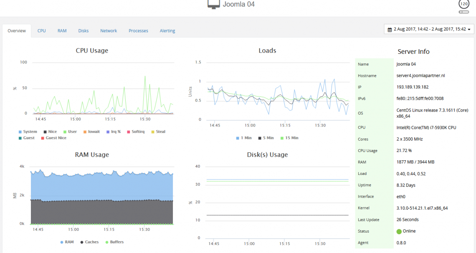Image resolution: width=476 pixels, height=253 pixels.
Task: Click the dark Caches area in RAM Usage chart
Action: click(102, 213)
